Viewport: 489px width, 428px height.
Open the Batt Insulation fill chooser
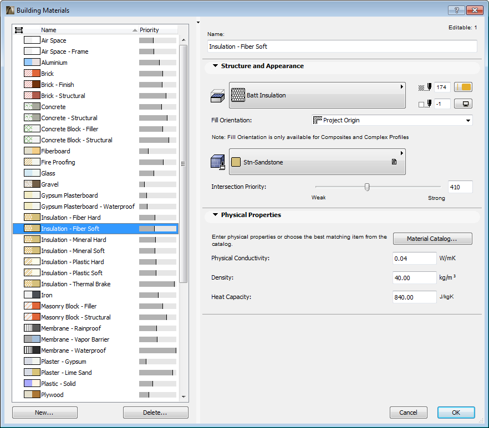click(317, 95)
